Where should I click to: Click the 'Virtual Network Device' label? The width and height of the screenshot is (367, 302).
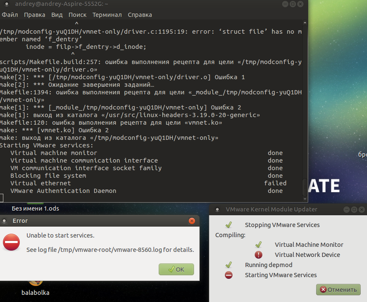[x=307, y=255]
